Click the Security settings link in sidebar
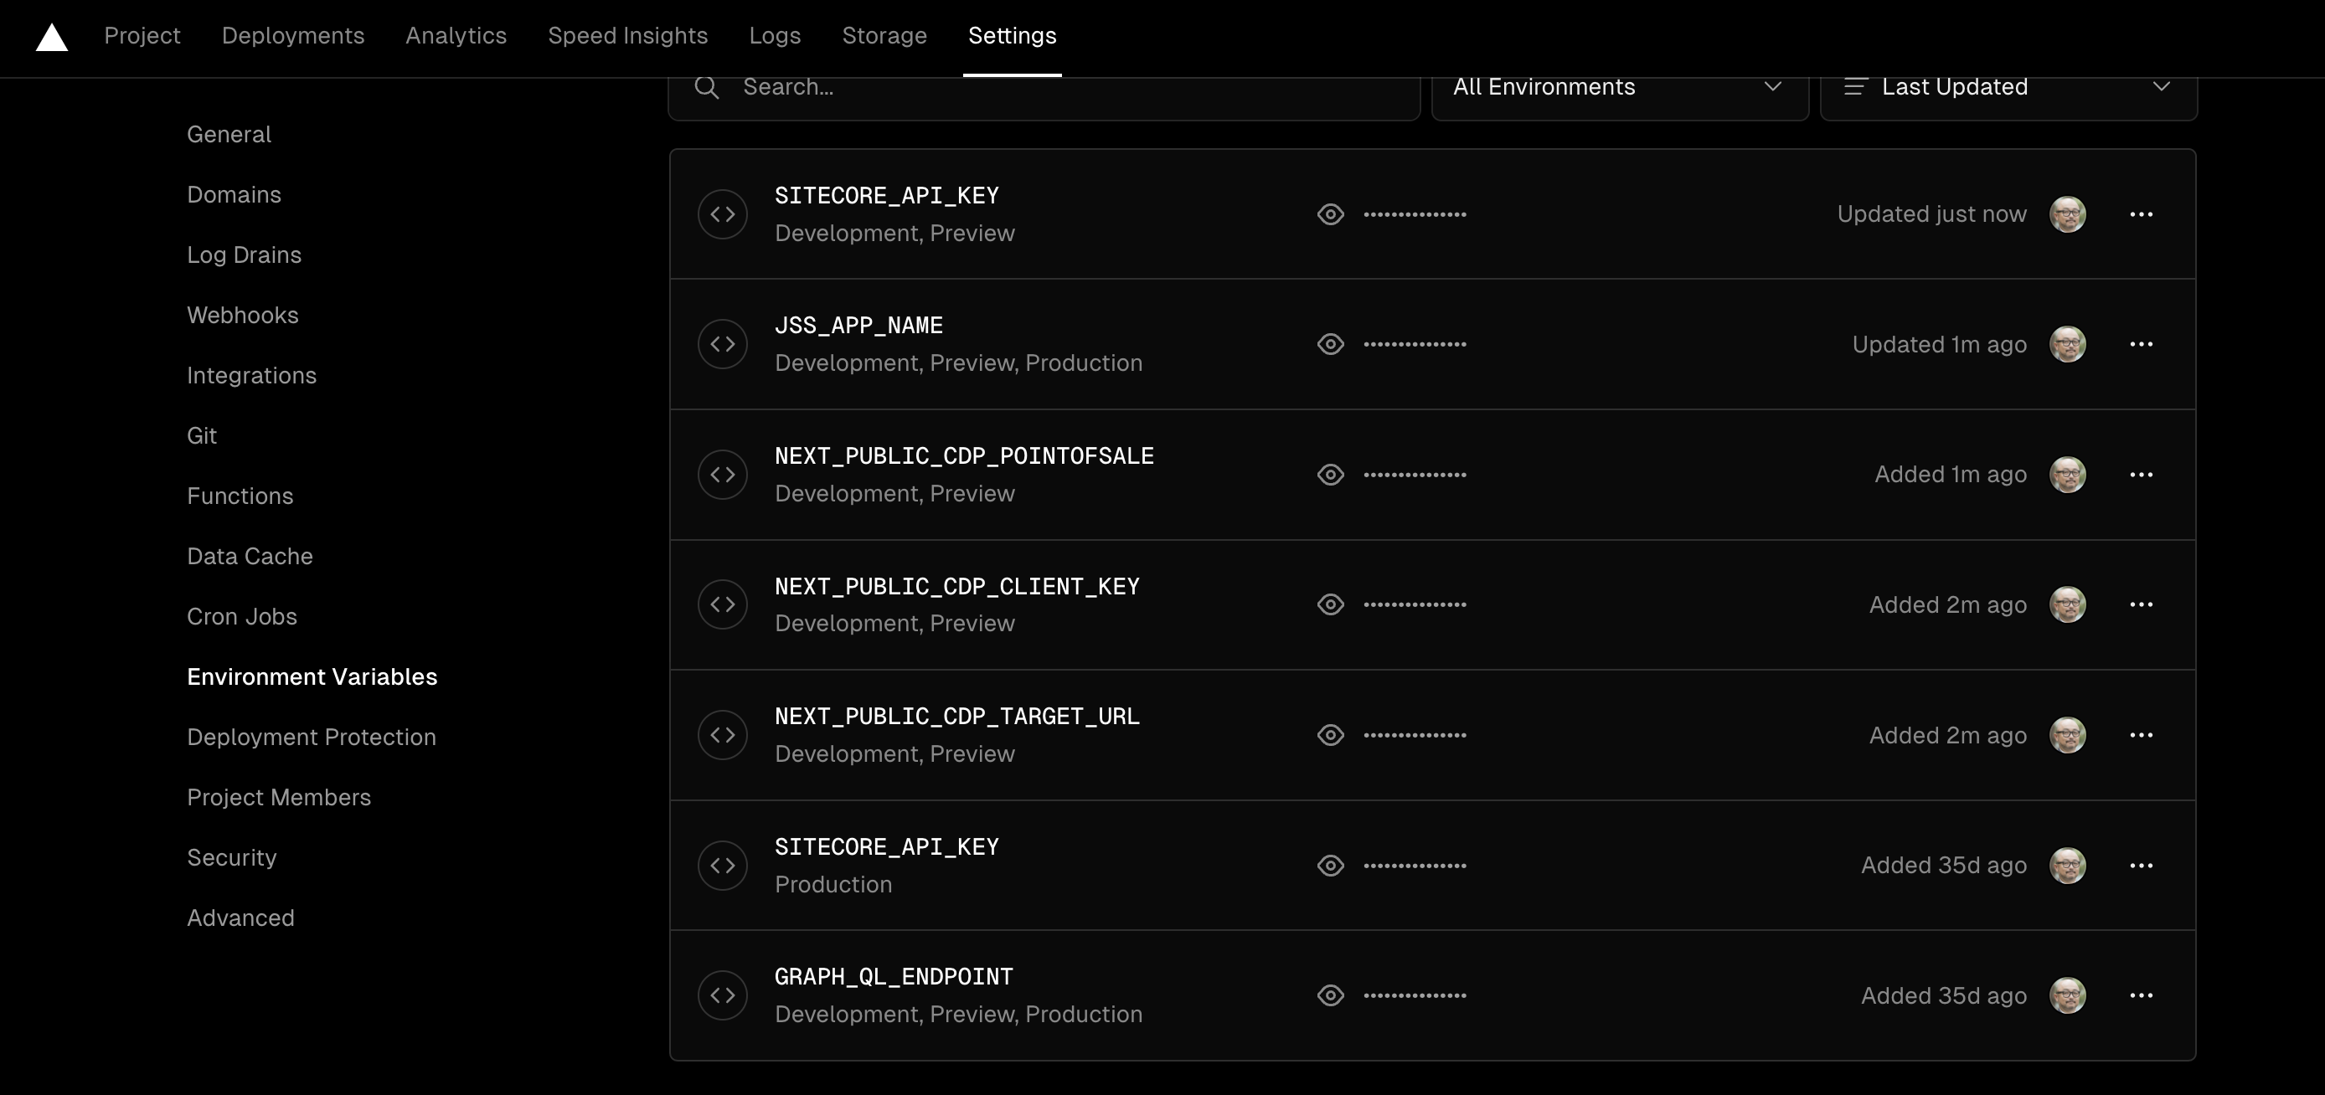The width and height of the screenshot is (2325, 1095). tap(231, 856)
